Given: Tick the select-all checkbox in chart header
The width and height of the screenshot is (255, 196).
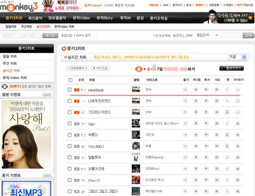Looking at the screenshot, I should coord(70,80).
